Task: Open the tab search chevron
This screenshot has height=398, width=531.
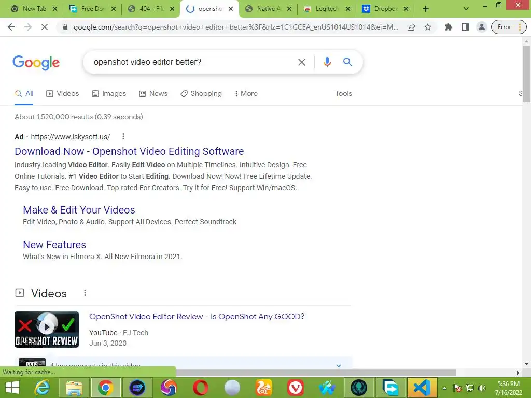Action: [466, 9]
